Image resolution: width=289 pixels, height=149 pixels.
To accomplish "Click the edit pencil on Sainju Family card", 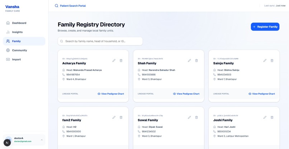I will tap(265, 60).
